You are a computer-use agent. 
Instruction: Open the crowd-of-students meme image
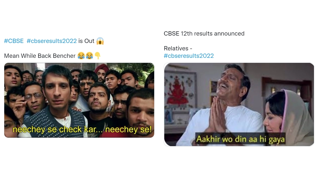[x=79, y=100]
